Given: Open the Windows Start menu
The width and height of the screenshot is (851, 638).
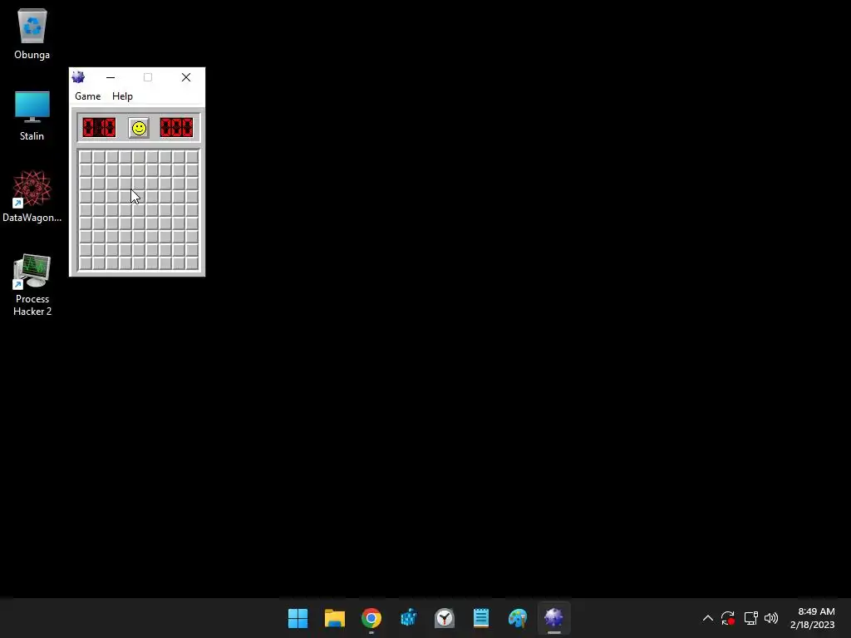Looking at the screenshot, I should click(x=298, y=618).
